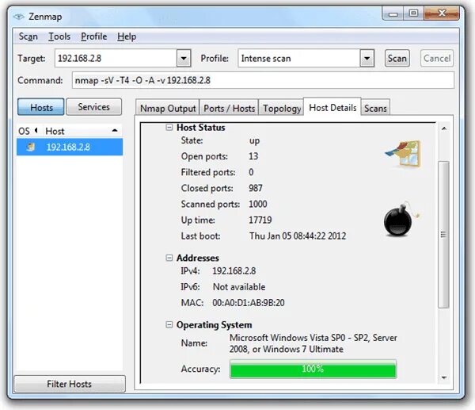
Task: Click the Windows logo icon in Host Status
Action: 403,153
